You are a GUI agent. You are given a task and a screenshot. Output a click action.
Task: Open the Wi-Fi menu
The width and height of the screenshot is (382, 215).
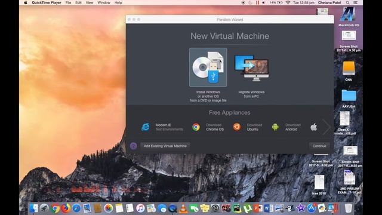click(x=288, y=2)
